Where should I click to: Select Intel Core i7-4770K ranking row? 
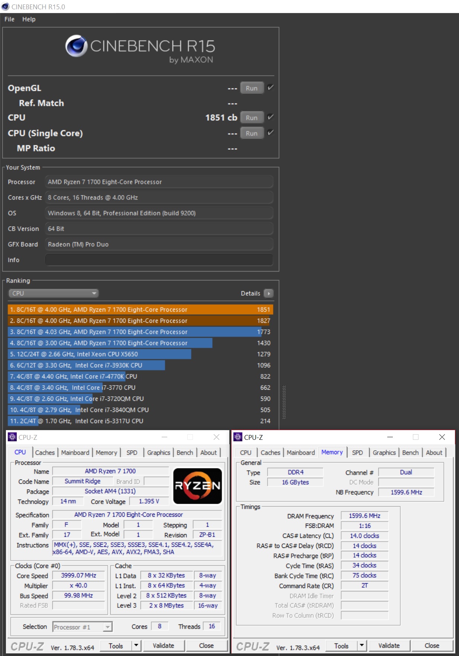(140, 376)
